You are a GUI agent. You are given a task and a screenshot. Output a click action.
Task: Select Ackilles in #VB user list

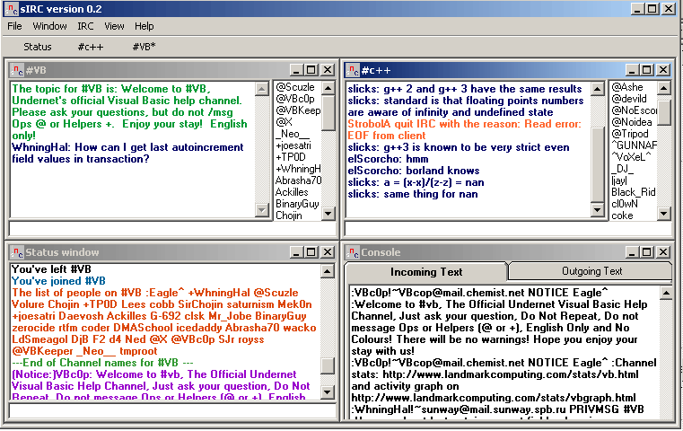[x=292, y=192]
